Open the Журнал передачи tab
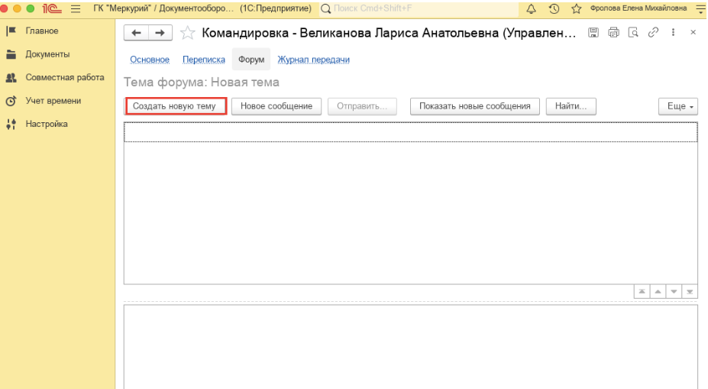Image resolution: width=708 pixels, height=389 pixels. pyautogui.click(x=313, y=60)
